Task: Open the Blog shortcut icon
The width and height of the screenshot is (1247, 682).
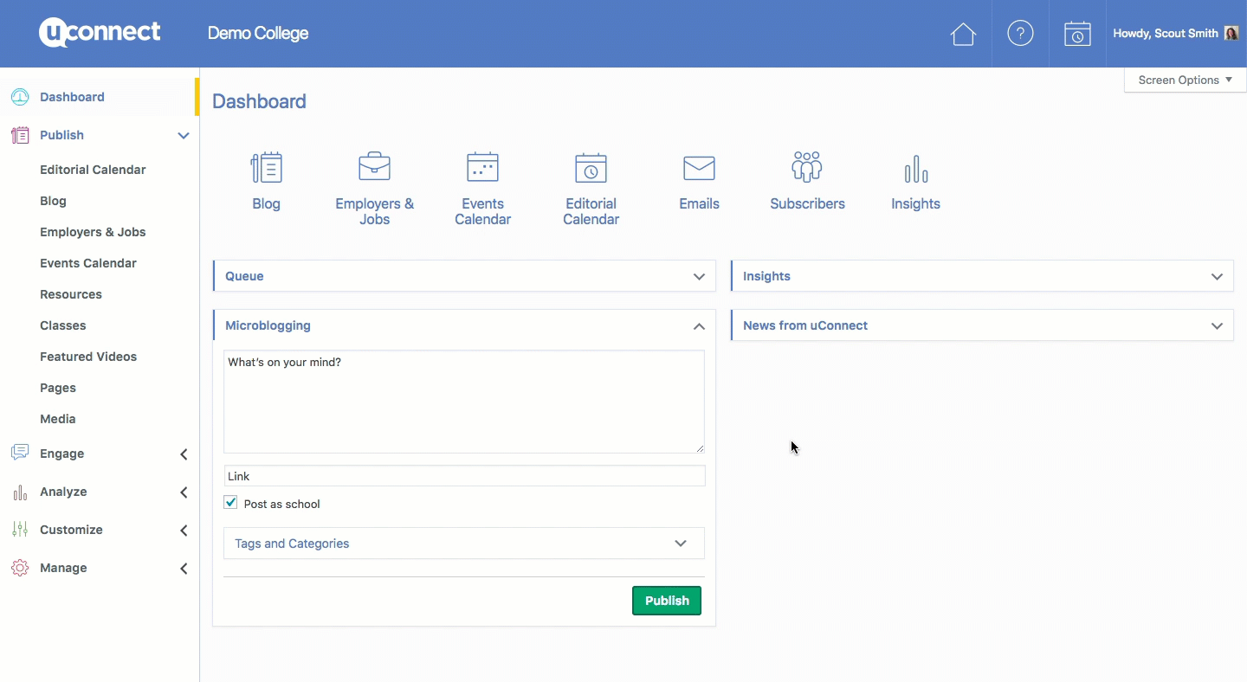Action: 266,168
